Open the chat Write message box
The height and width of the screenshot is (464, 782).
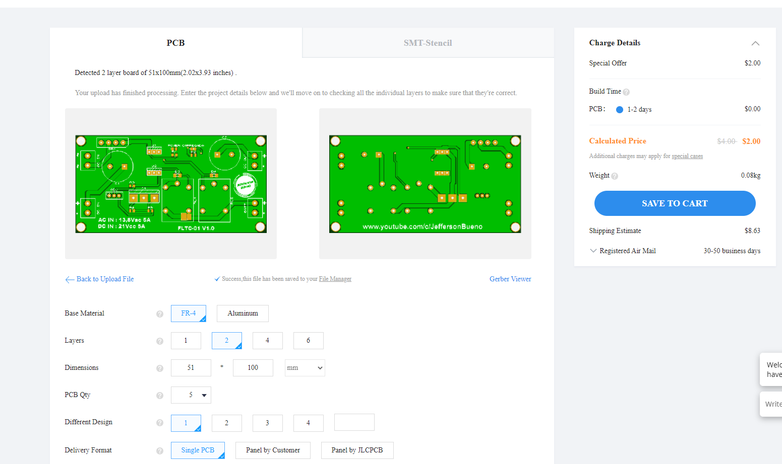coord(771,404)
